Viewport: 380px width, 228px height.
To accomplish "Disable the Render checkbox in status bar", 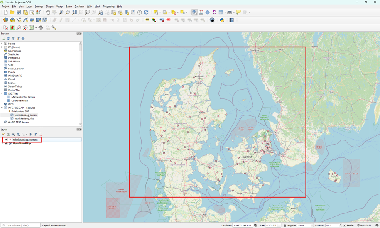I will (x=345, y=225).
